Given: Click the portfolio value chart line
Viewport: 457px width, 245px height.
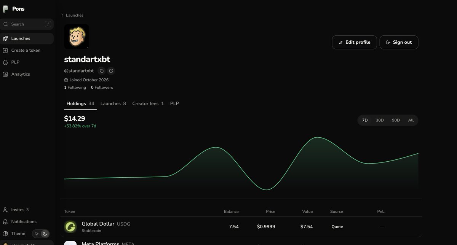Looking at the screenshot, I should [241, 164].
